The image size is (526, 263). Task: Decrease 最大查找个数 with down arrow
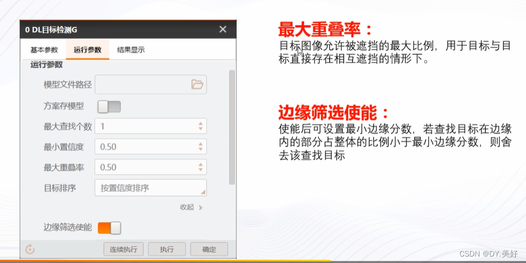(201, 129)
